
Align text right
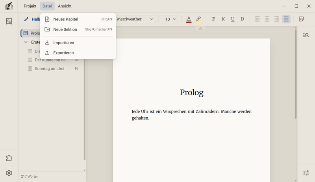(x=277, y=19)
